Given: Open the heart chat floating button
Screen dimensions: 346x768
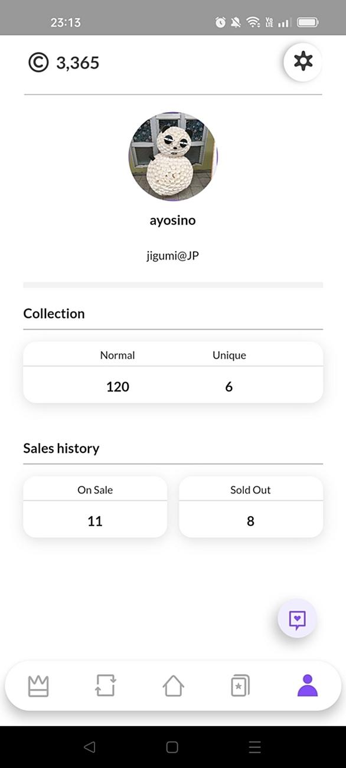Looking at the screenshot, I should [298, 619].
